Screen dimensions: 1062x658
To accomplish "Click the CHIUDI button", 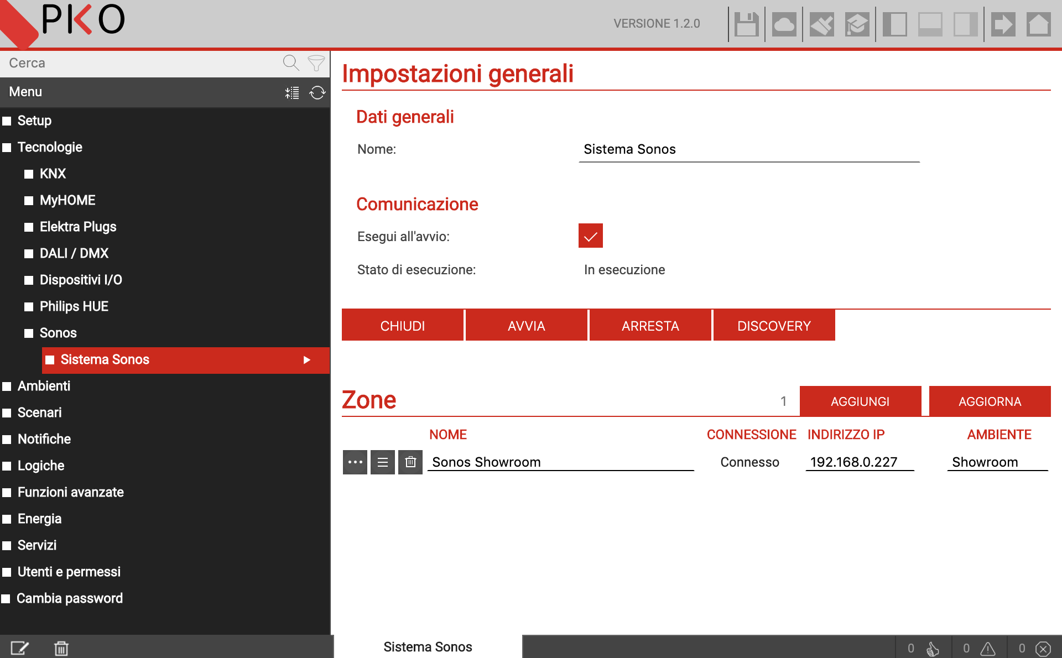I will (403, 325).
